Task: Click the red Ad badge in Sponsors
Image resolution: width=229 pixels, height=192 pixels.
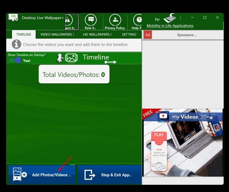Action: (x=148, y=35)
